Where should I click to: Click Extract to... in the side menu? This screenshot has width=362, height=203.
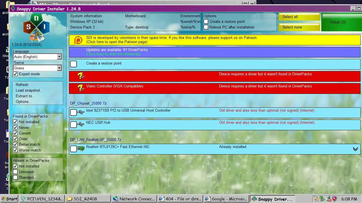(26, 96)
